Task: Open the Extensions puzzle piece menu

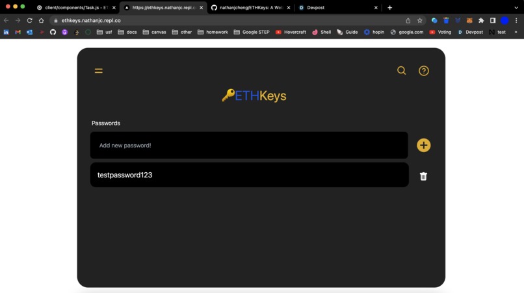Action: (481, 20)
